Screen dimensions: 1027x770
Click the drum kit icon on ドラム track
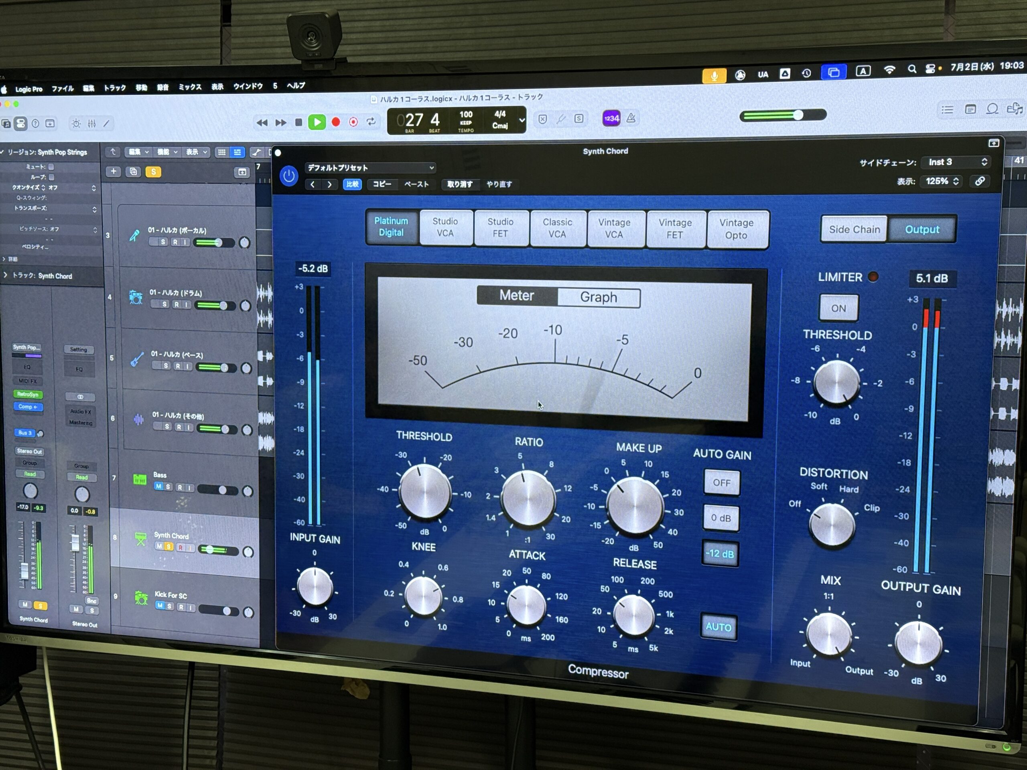[135, 297]
